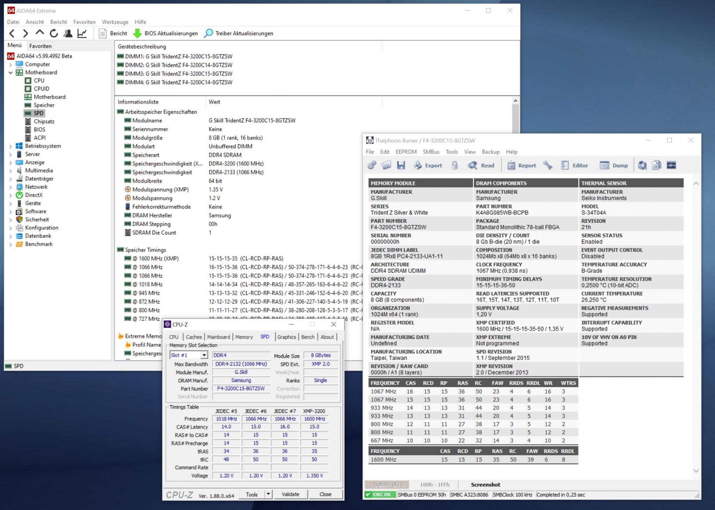Switch to the Mainboard tab in CPU-Z
Screen dimensions: 715x510
pyautogui.click(x=219, y=337)
